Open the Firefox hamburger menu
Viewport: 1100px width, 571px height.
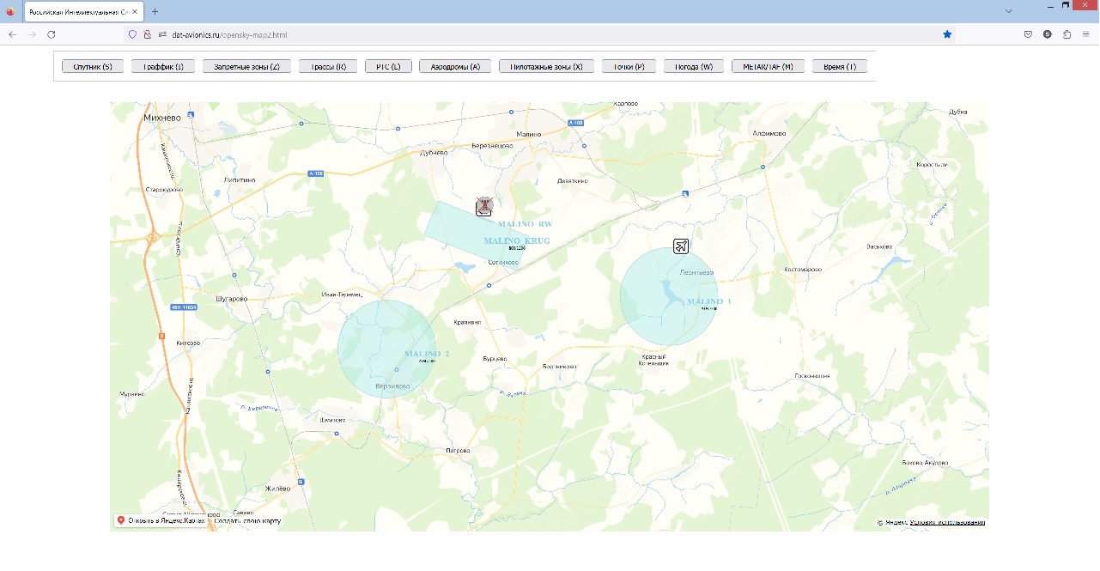pyautogui.click(x=1086, y=34)
